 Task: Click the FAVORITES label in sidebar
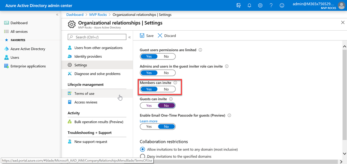[18, 40]
